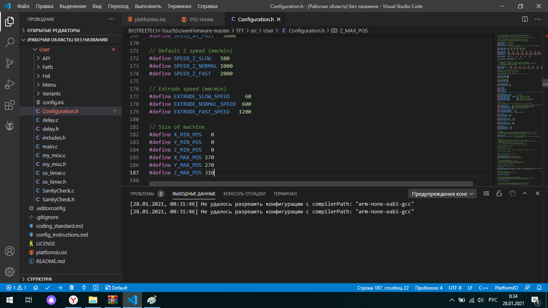The height and width of the screenshot is (308, 548).
Task: Open main.c from the file explorer
Action: coord(50,146)
